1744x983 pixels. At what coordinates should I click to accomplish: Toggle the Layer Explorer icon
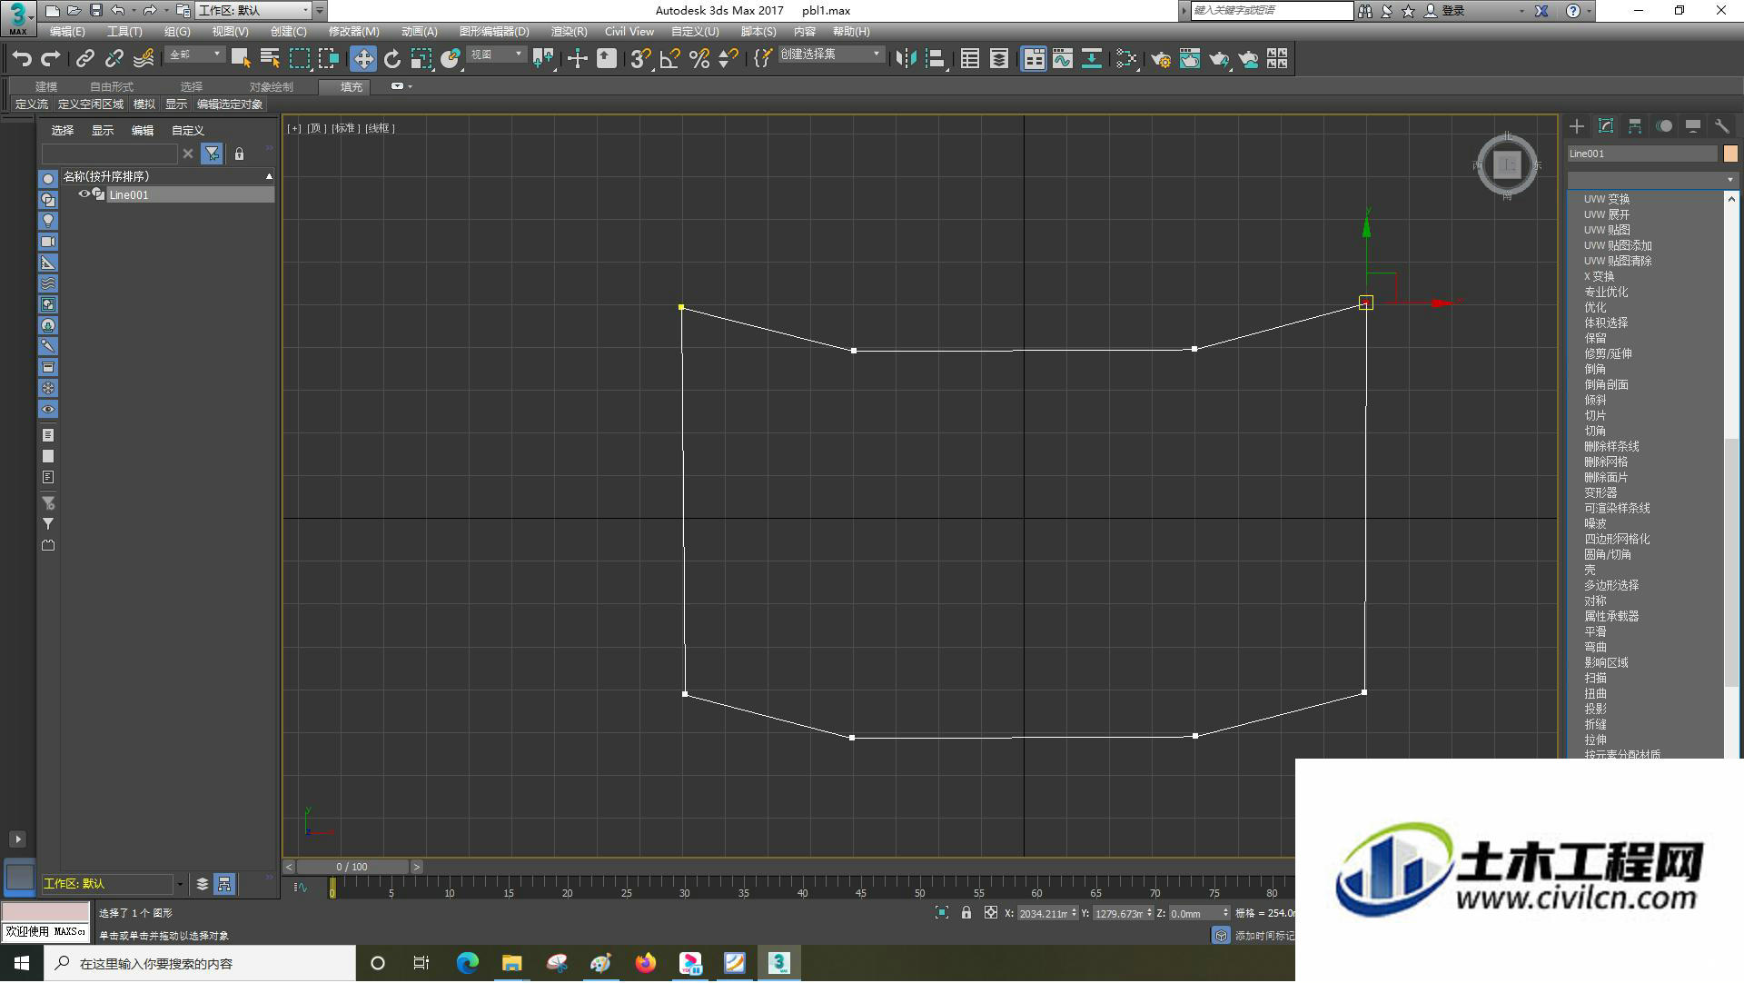[999, 59]
